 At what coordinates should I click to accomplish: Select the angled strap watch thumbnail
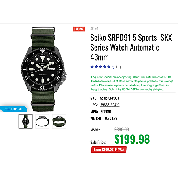coord(59,121)
